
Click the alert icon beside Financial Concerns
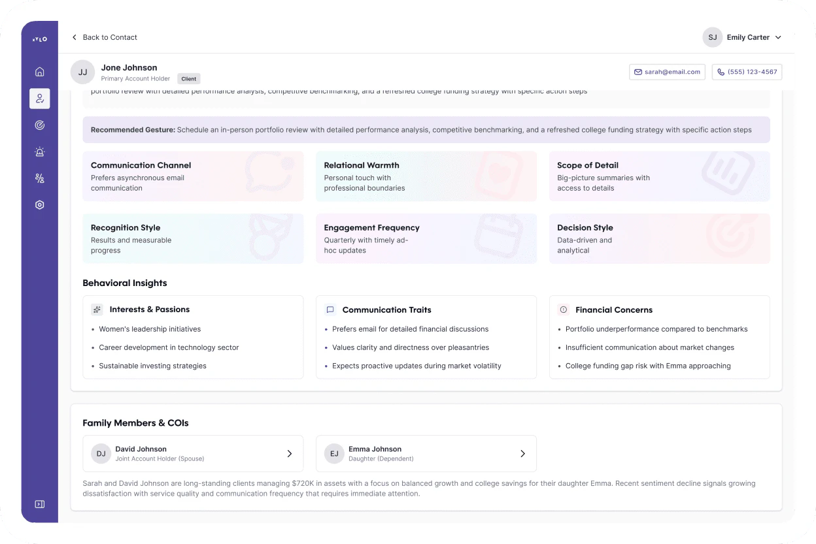pos(563,310)
